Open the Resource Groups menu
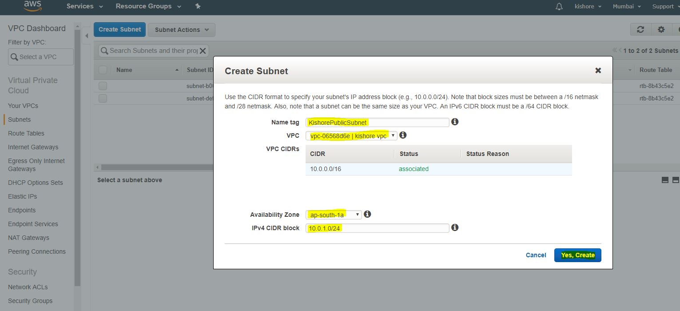The height and width of the screenshot is (311, 680). (148, 6)
